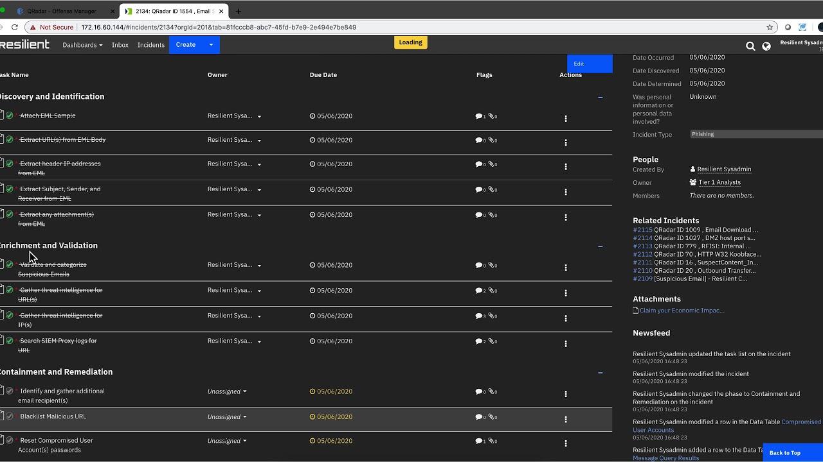Toggle completion of Extract Subject, Sender task
The width and height of the screenshot is (823, 462).
click(x=10, y=189)
